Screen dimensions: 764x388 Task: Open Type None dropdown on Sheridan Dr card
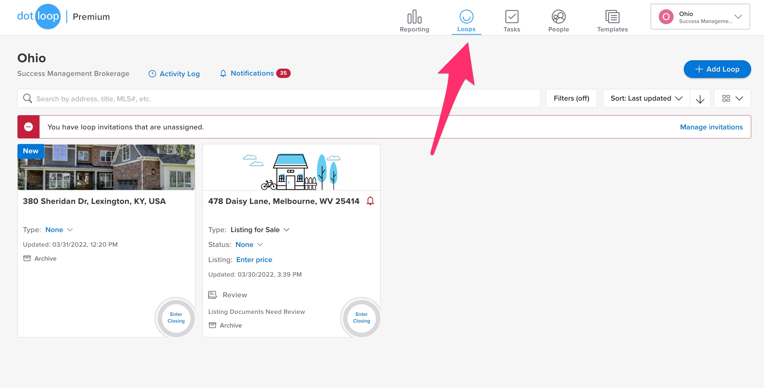pos(59,229)
